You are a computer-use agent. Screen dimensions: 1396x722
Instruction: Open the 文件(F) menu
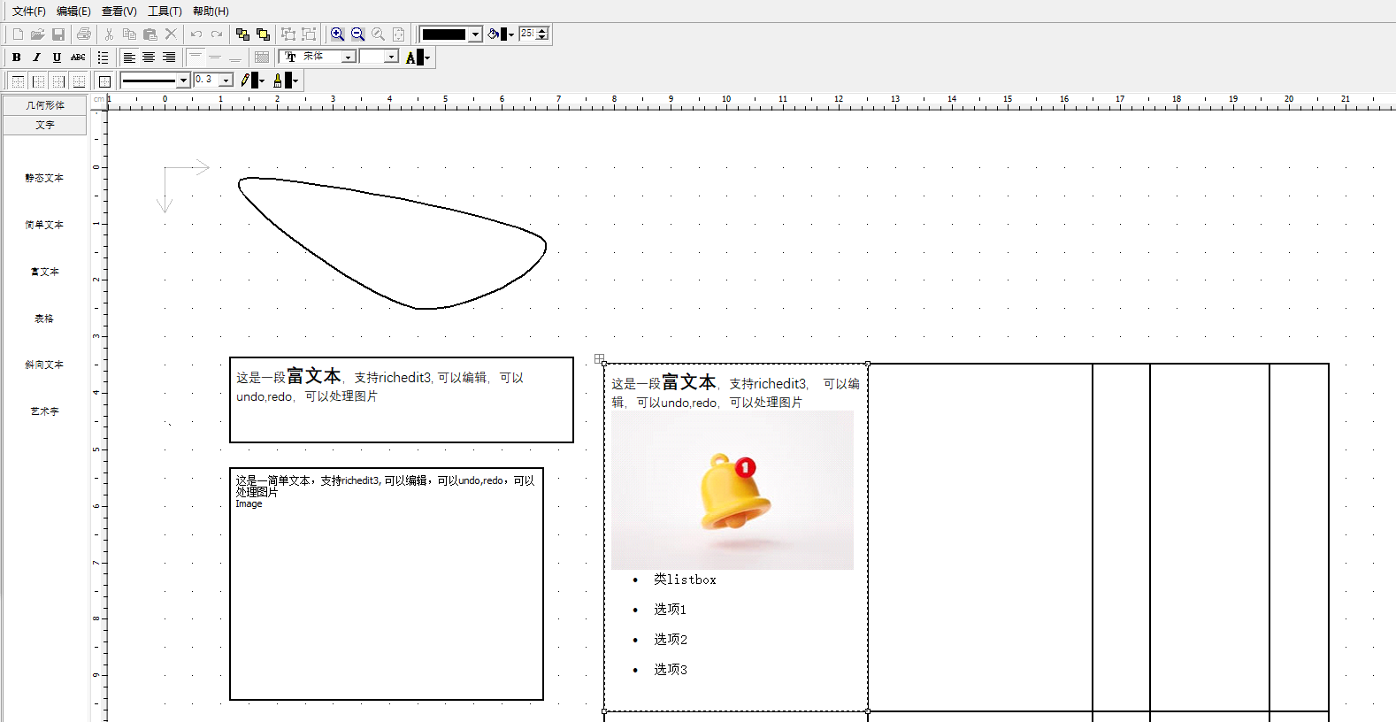click(x=28, y=12)
